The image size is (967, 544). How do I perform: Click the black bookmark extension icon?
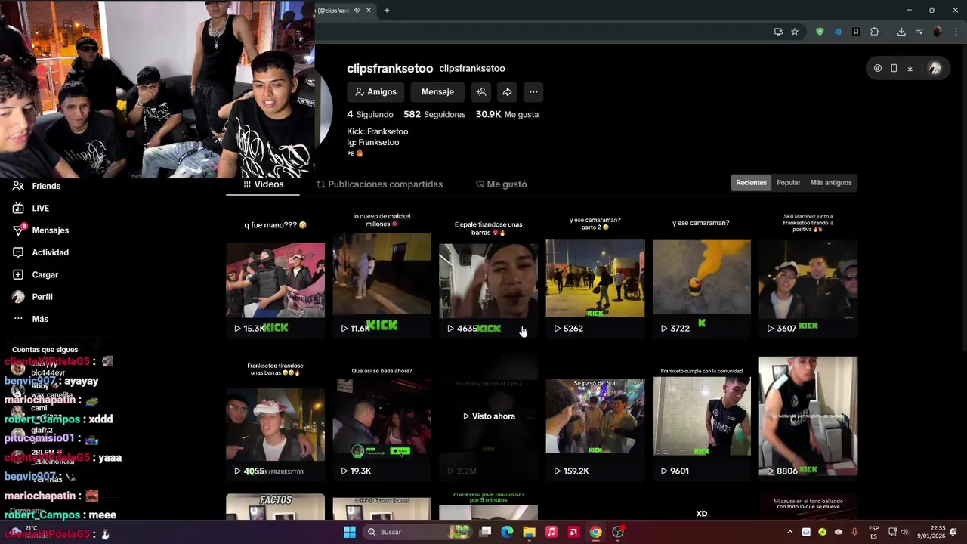[x=856, y=32]
